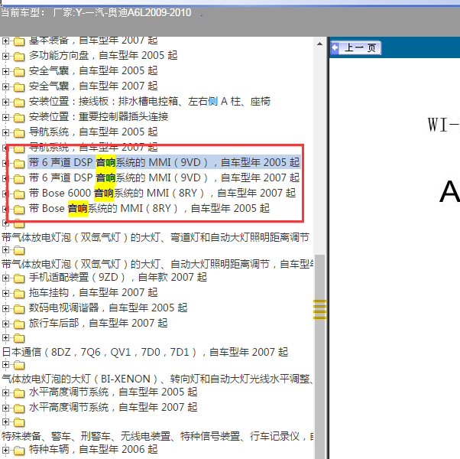The width and height of the screenshot is (460, 459).
Task: Click folder icon of 特种车辆 2006 item
Action: tap(19, 450)
